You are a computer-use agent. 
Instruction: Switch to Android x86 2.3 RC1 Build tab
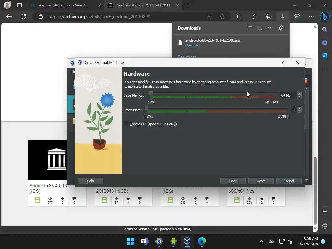pos(144,5)
